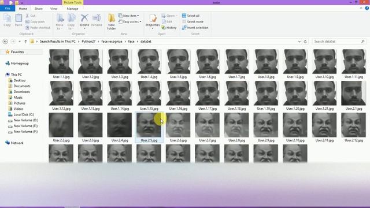Image resolution: width=370 pixels, height=208 pixels.
Task: Click the search magnifier icon
Action: tap(362, 42)
